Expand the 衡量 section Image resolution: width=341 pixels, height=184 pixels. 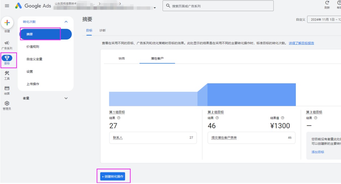click(x=66, y=98)
